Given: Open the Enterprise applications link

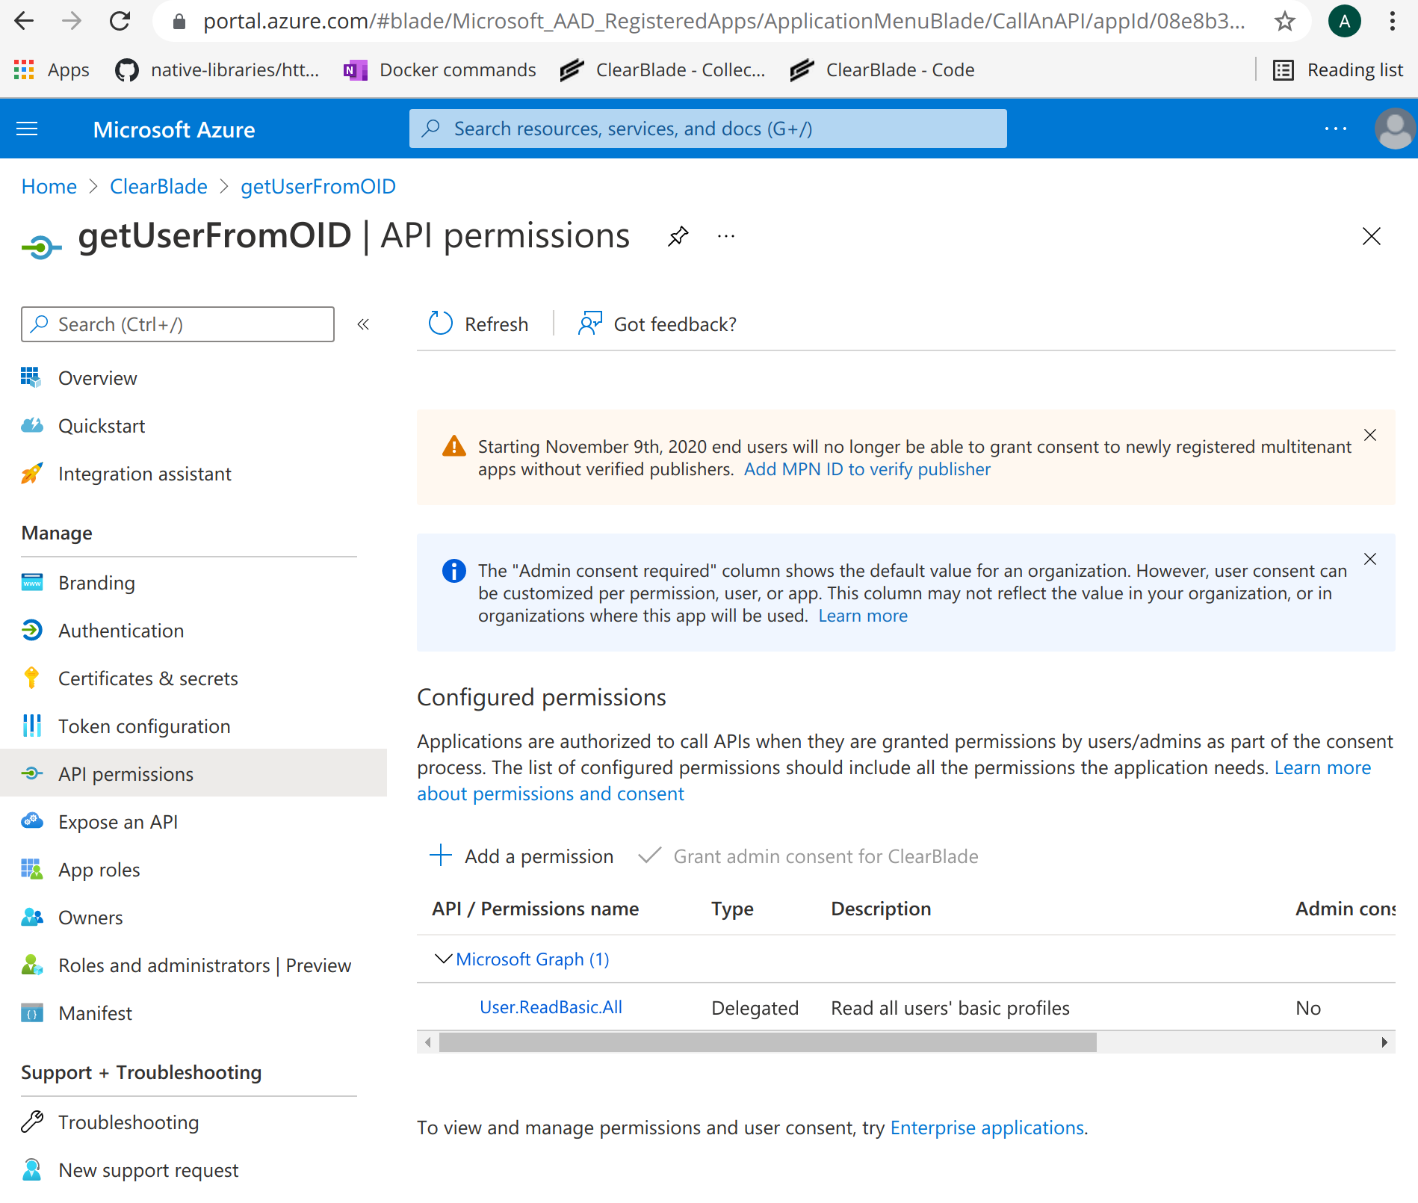Looking at the screenshot, I should pos(987,1128).
